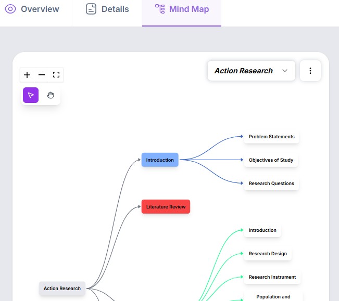This screenshot has height=301, width=339.
Task: Zoom out with the minus icon
Action: click(42, 75)
